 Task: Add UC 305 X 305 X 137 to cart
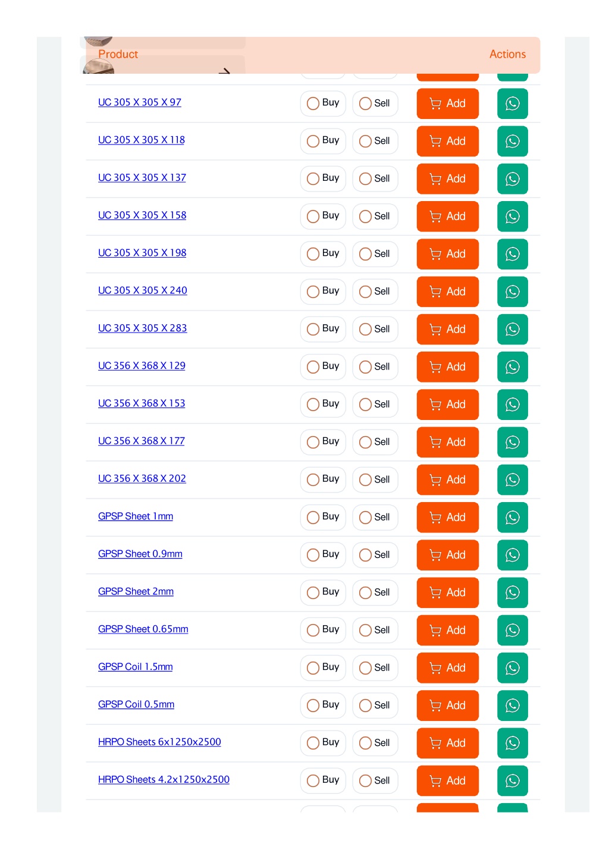[x=447, y=179]
